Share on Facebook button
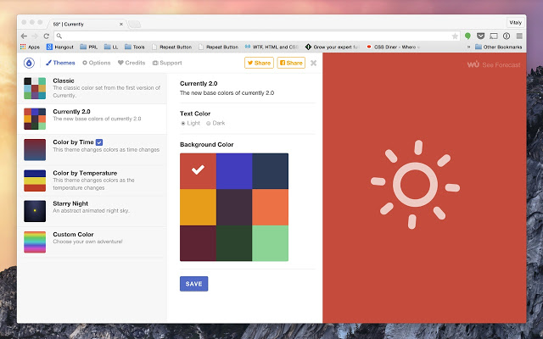The height and width of the screenshot is (339, 543). (x=291, y=63)
